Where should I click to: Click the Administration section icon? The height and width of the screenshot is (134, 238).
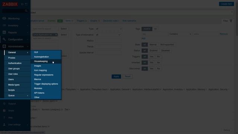coord(4,46)
